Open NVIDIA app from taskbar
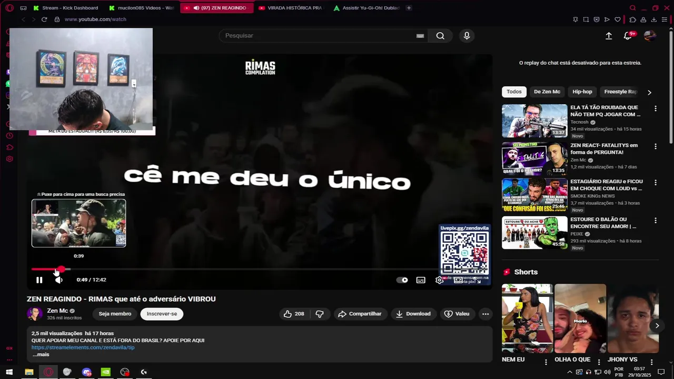Screen dimensions: 674x379 coord(105,372)
